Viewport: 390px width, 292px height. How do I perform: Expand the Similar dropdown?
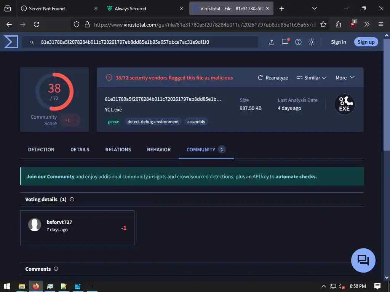point(312,78)
